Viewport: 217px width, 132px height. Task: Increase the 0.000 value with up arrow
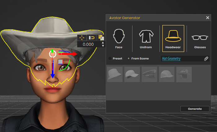tap(103, 43)
